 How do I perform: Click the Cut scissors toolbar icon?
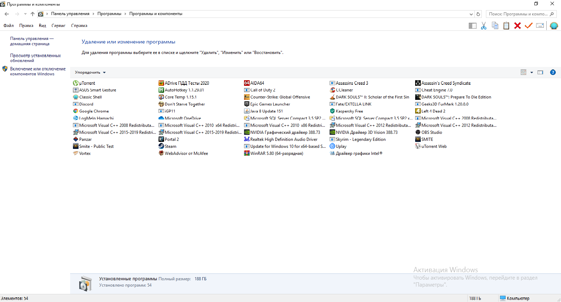pos(484,26)
